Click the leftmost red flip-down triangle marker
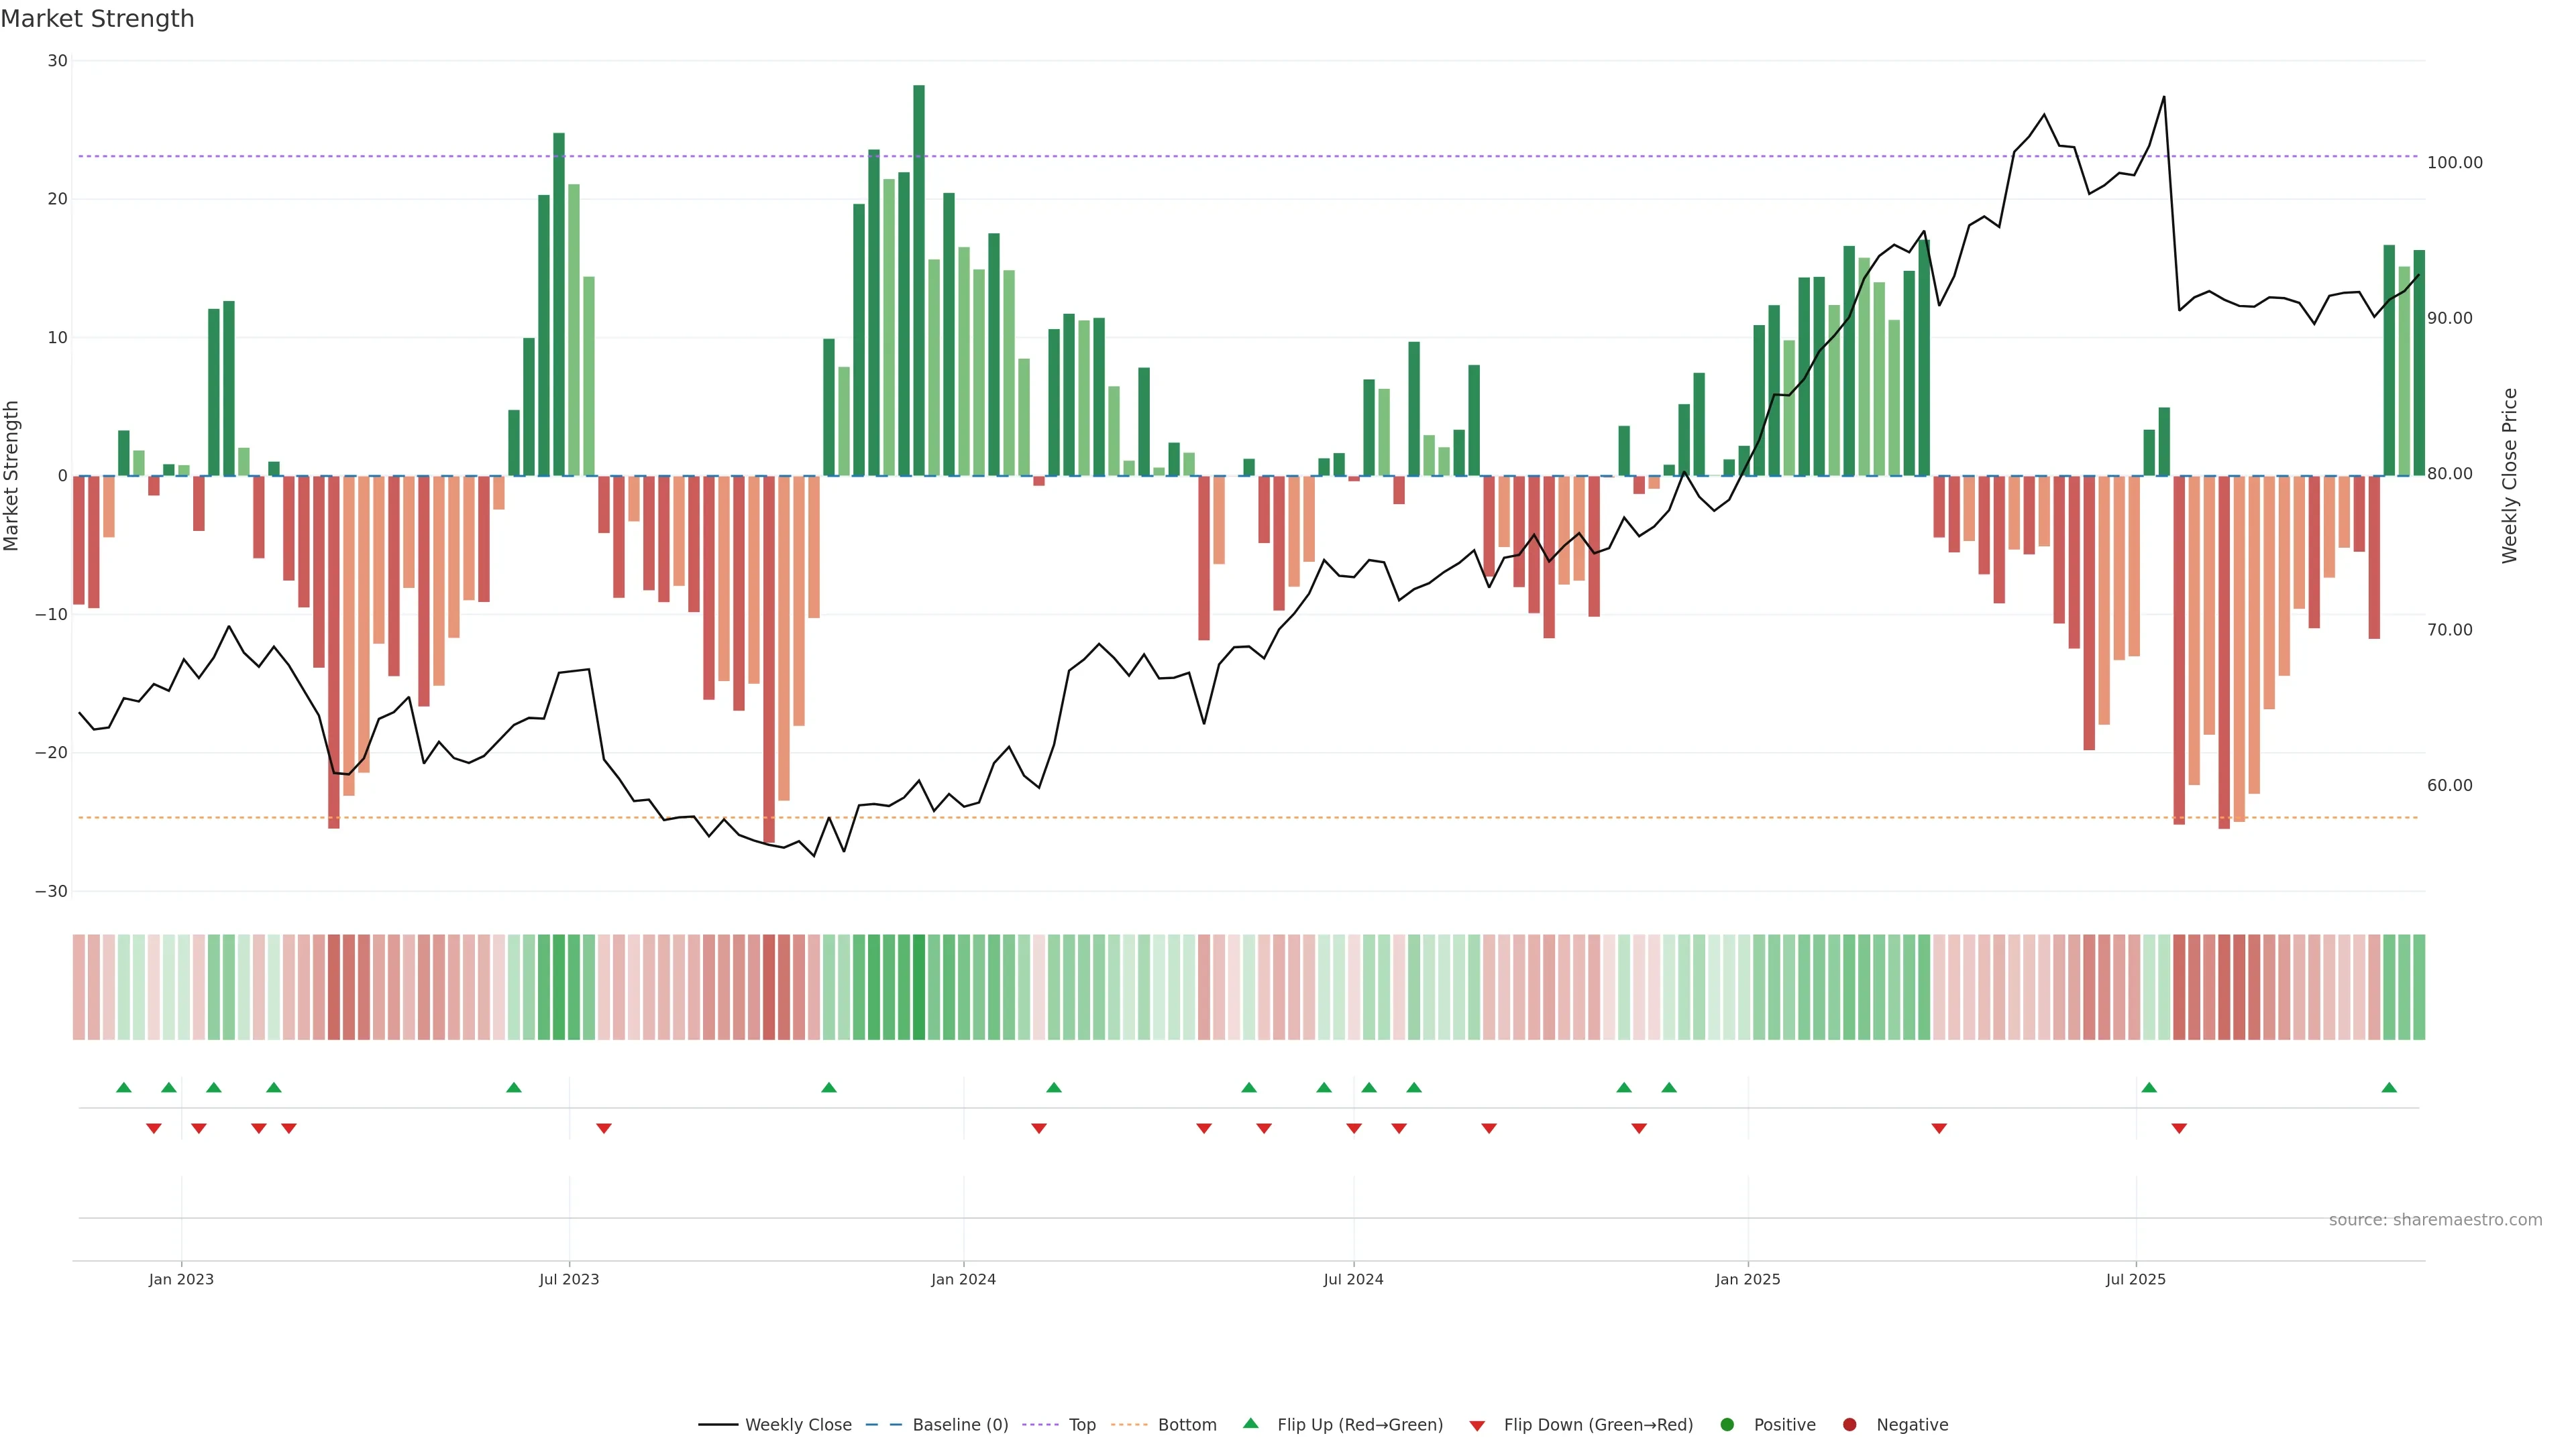The image size is (2576, 1448). click(x=154, y=1128)
